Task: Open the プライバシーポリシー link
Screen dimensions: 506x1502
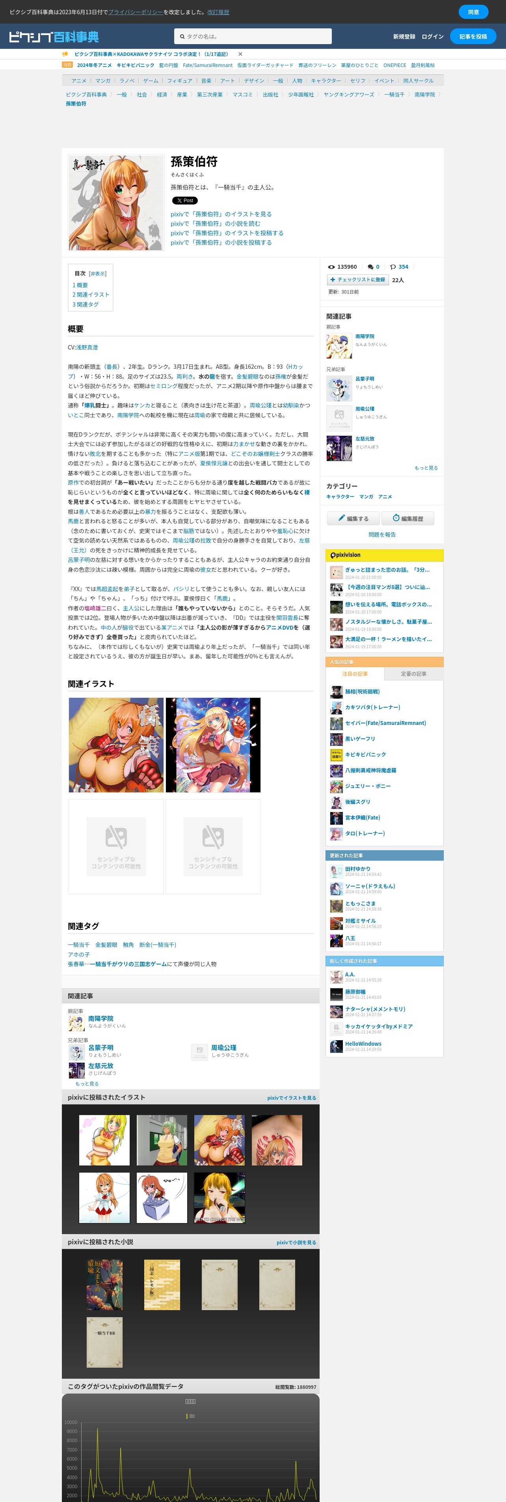Action: [136, 12]
